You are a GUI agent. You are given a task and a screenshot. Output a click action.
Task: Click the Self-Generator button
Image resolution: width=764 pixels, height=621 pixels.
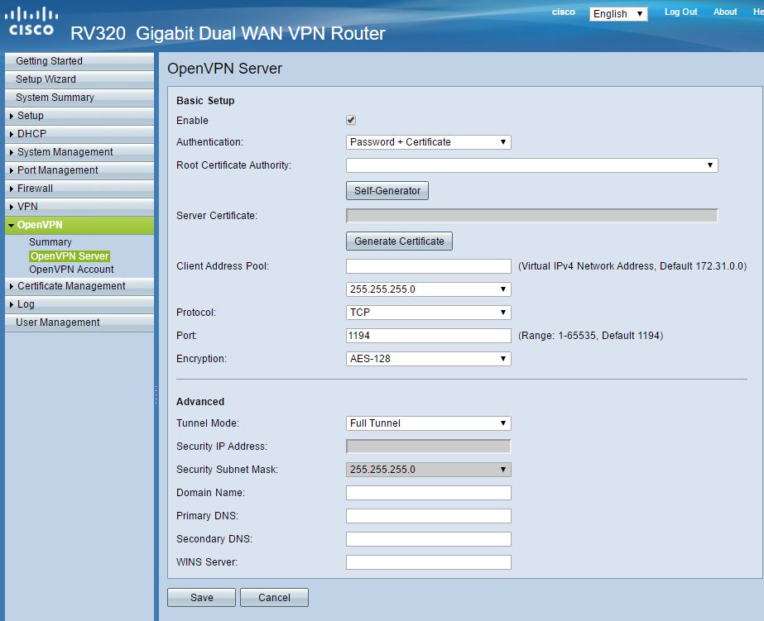point(387,191)
